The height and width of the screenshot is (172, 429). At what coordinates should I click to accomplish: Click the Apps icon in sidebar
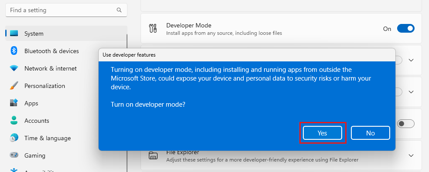tap(14, 103)
